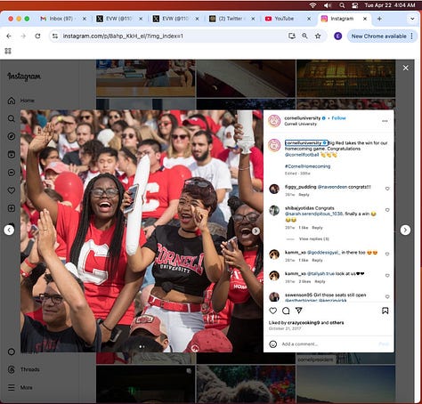Reload the page in Chrome
The image size is (422, 404).
[x=37, y=36]
